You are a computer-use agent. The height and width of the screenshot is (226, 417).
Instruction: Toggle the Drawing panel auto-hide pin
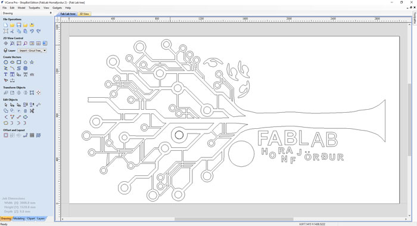(51, 13)
